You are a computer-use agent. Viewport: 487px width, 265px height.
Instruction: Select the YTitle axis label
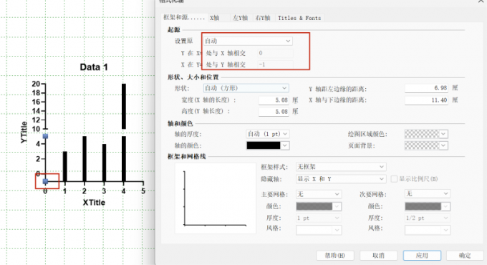tap(24, 132)
